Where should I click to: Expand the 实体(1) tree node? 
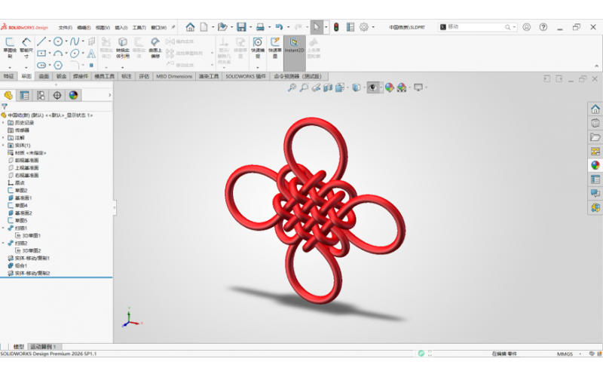(x=4, y=145)
